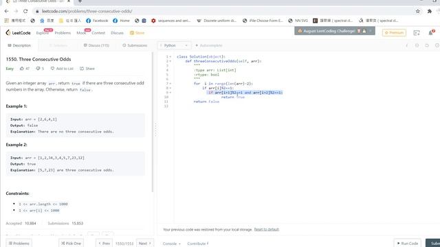Viewport: 440px width, 247px height.
Task: Collapse the fold arrow on line 9
Action: 170,93
